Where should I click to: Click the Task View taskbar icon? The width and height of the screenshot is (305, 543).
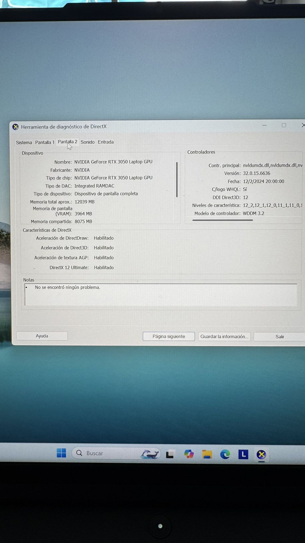point(170,454)
